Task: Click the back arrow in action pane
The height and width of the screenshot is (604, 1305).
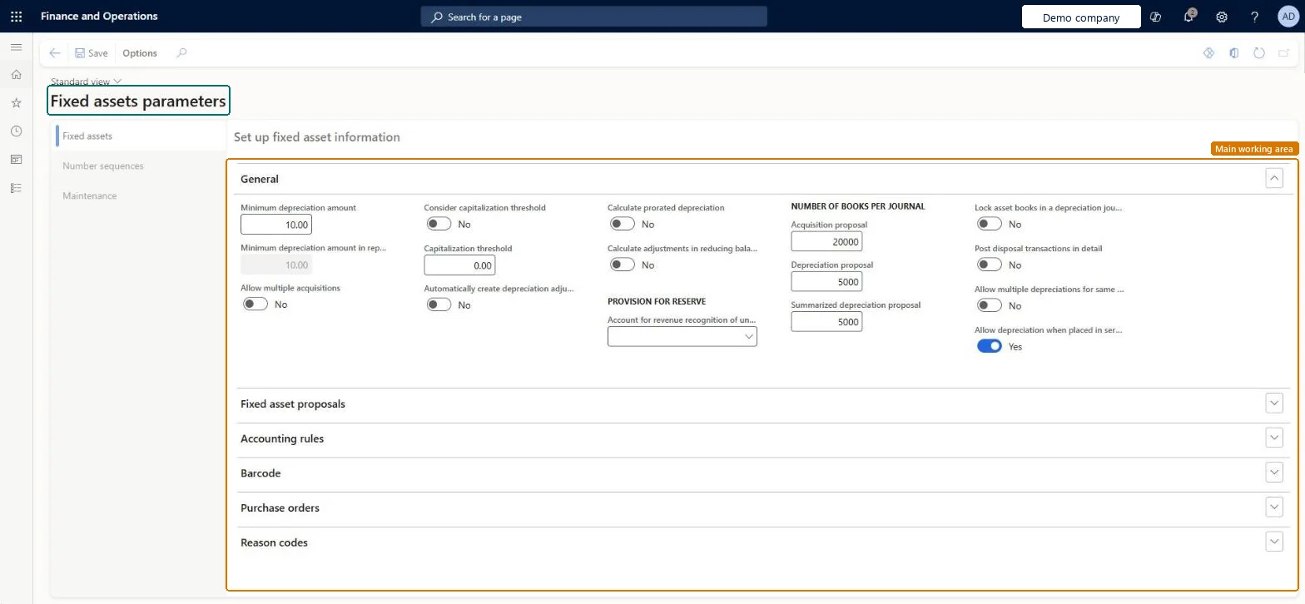Action: 55,53
